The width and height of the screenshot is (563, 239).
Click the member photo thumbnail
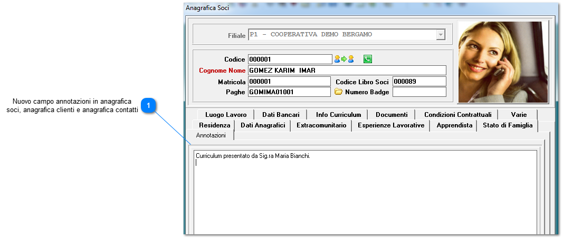[503, 62]
